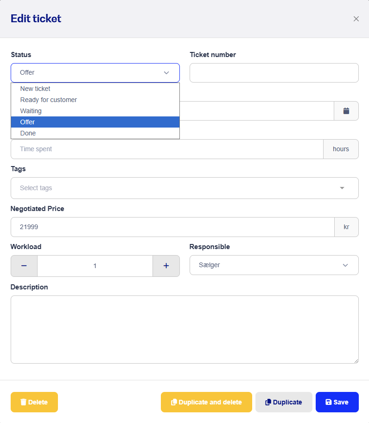
Task: Click the Negotiated Price field
Action: point(172,227)
